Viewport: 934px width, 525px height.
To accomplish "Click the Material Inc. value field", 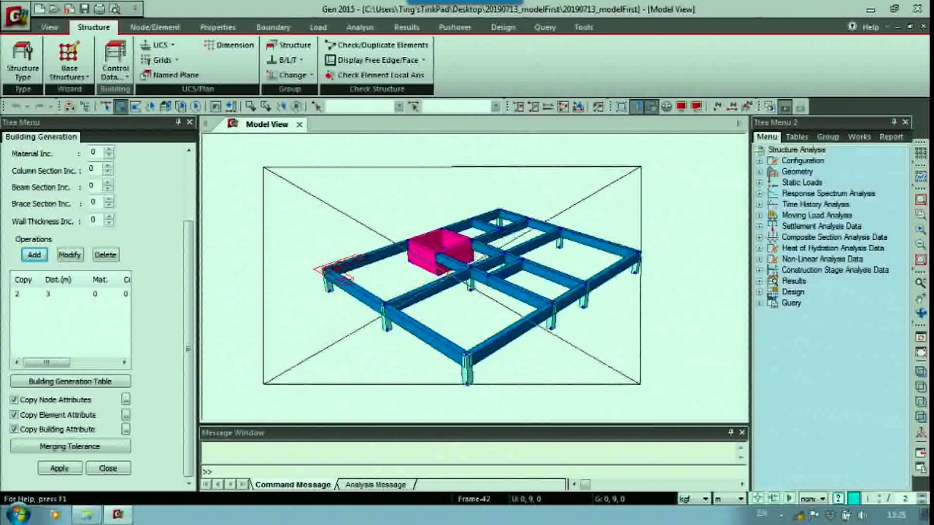I will coord(93,152).
